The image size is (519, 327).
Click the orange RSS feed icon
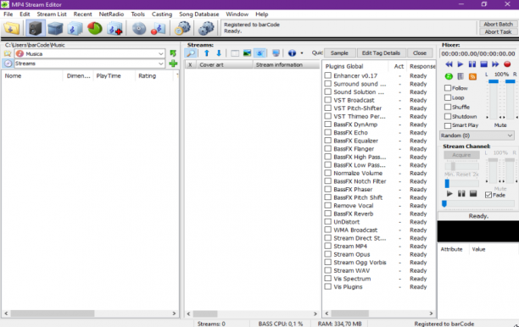(472, 76)
